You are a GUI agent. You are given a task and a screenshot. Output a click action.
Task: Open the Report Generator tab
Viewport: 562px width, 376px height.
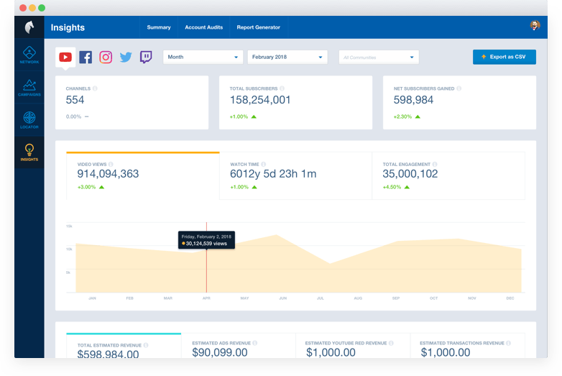(x=259, y=27)
